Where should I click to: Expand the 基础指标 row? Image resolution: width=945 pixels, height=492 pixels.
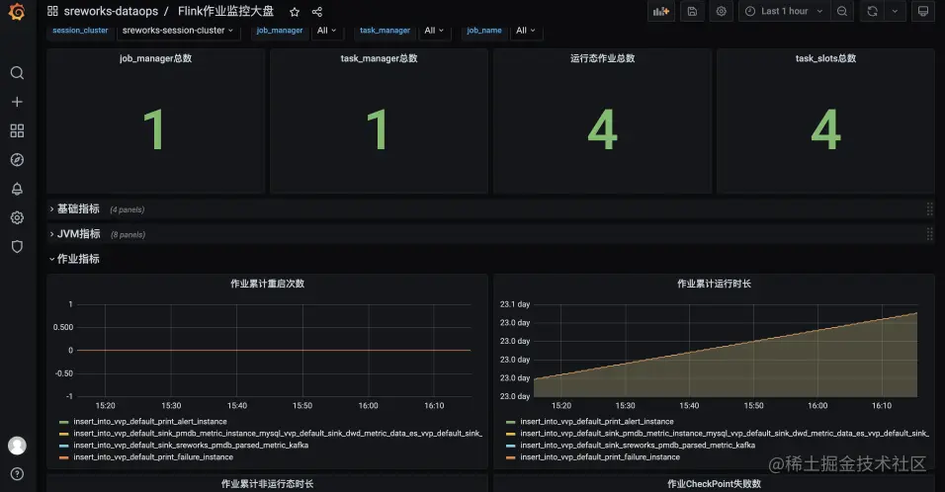(x=78, y=209)
